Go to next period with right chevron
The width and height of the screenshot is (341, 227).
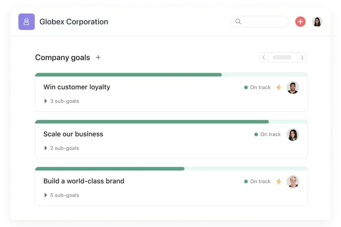302,57
